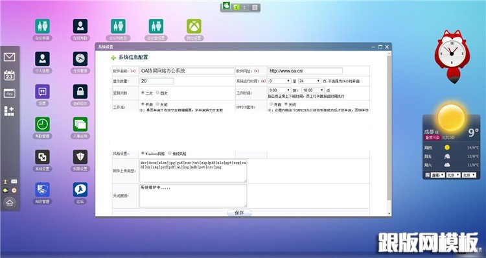
Task: Click the 软件名称 input field
Action: tap(187, 71)
